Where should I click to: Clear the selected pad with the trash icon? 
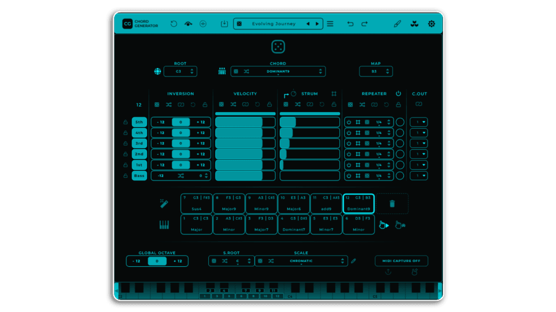pos(391,204)
